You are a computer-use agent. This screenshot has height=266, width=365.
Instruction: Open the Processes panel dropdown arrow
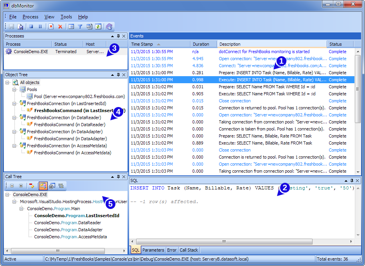pyautogui.click(x=112, y=36)
